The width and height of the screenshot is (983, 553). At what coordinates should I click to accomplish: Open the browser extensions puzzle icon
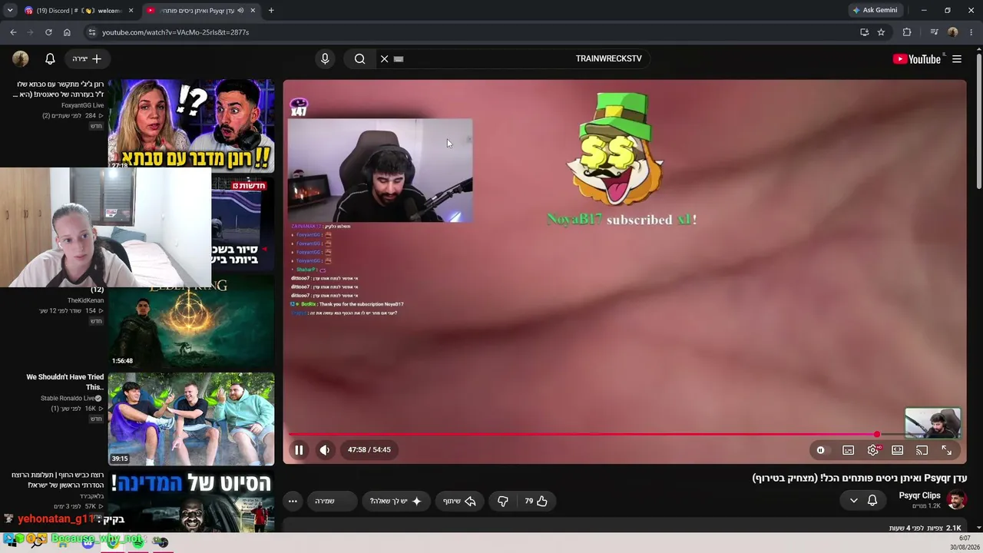(907, 32)
